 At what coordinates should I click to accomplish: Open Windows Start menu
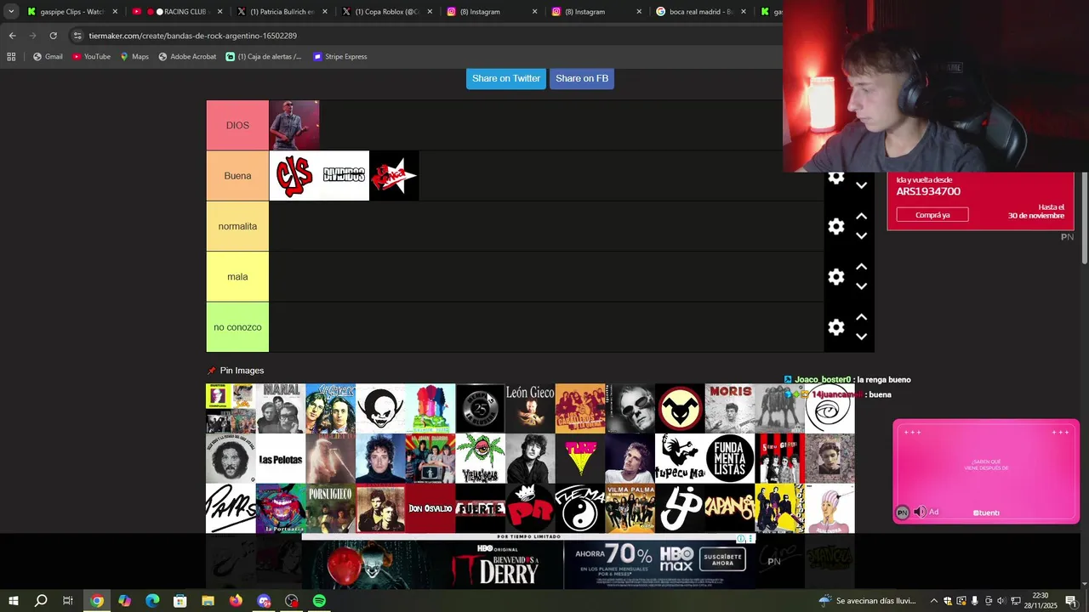click(13, 601)
